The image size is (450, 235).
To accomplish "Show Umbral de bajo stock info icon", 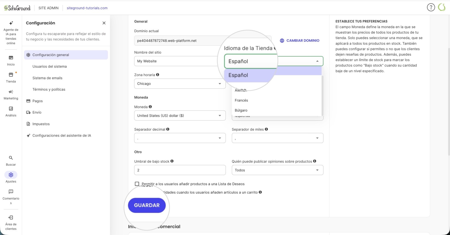I will coord(172,161).
